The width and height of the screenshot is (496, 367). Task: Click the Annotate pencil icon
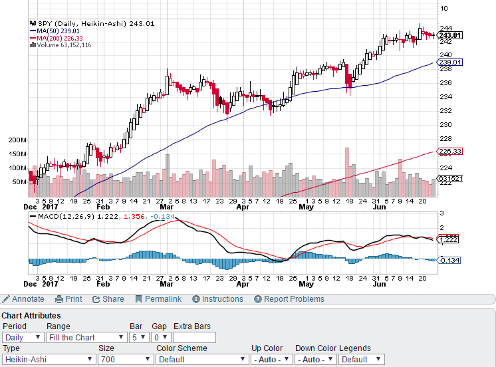6,299
